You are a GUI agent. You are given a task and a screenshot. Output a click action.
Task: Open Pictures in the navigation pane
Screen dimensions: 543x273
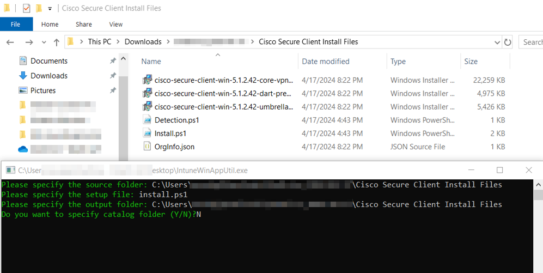43,90
